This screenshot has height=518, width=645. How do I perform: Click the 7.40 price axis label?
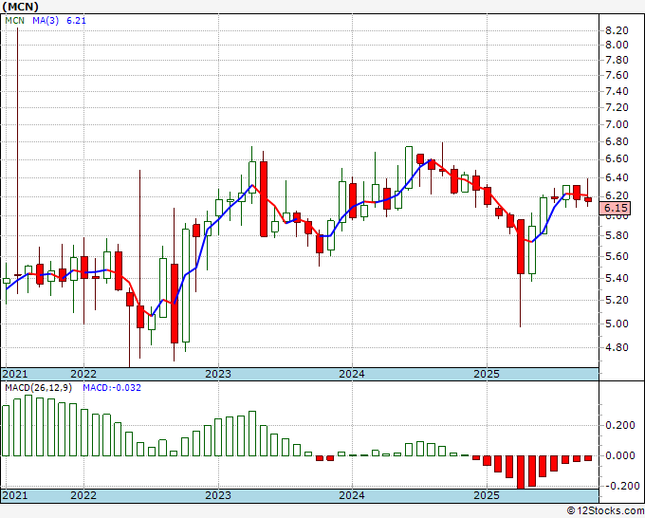[617, 91]
